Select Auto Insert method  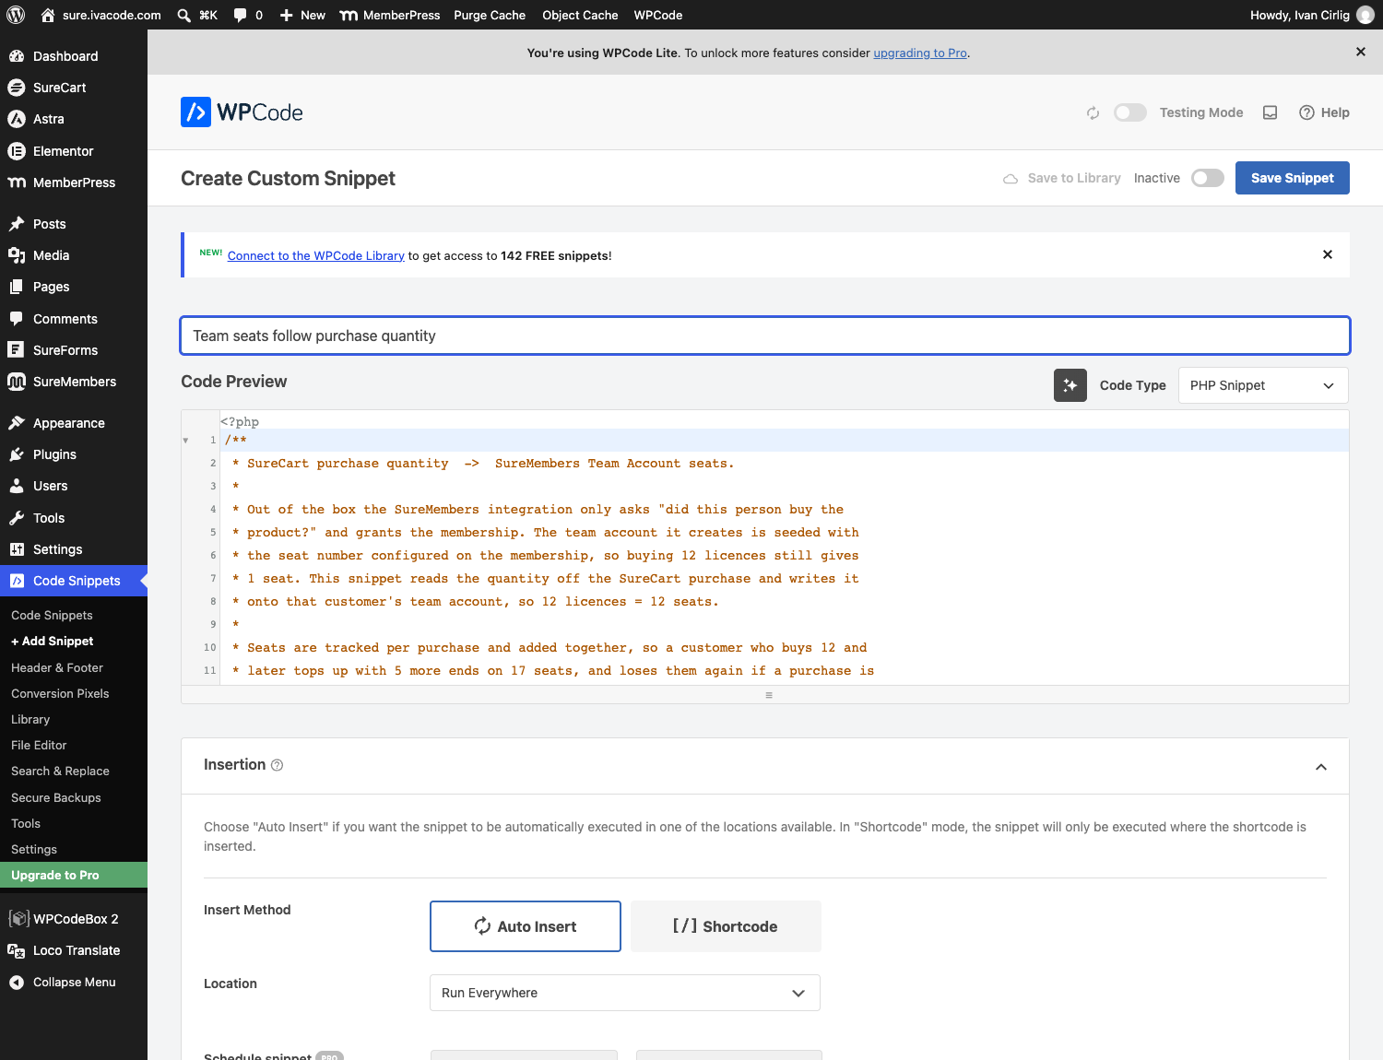(x=526, y=926)
